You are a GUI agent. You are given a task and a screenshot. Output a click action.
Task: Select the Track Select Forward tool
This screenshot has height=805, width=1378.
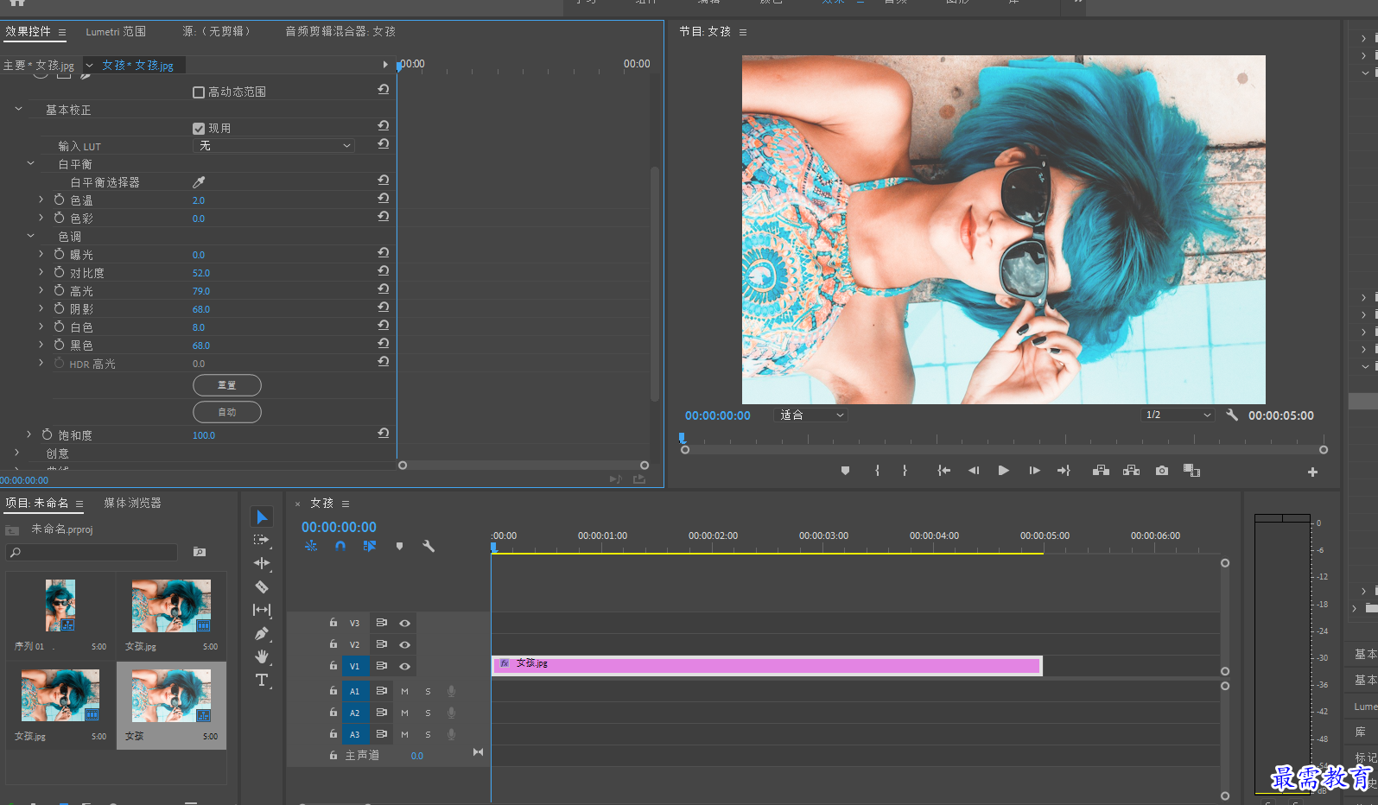(262, 540)
